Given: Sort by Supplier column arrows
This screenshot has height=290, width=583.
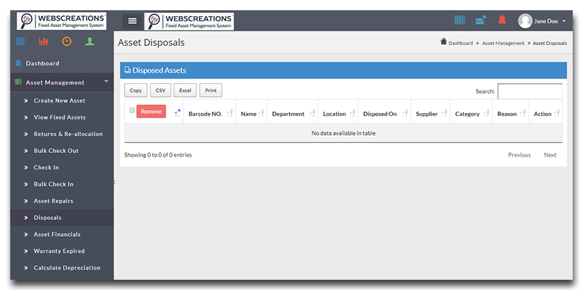Looking at the screenshot, I should pyautogui.click(x=445, y=114).
